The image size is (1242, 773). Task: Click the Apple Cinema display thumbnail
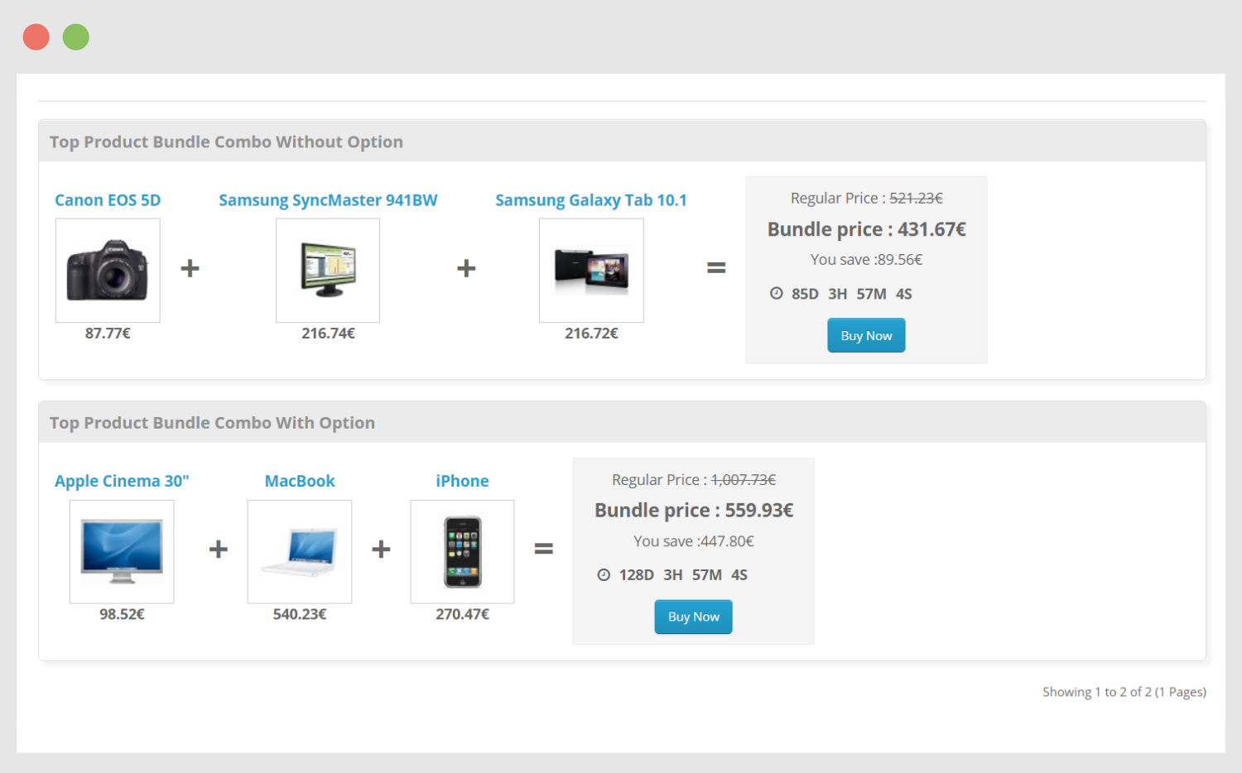(122, 551)
